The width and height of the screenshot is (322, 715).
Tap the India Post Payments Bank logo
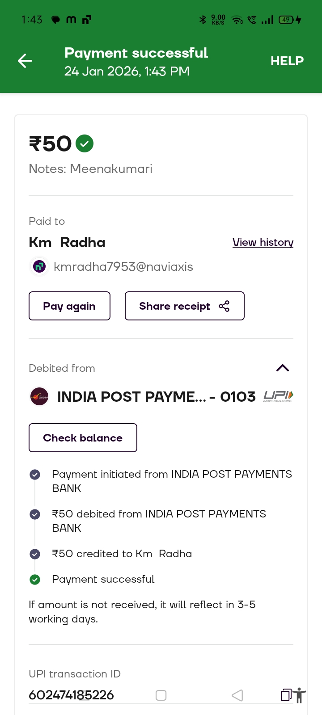point(39,396)
